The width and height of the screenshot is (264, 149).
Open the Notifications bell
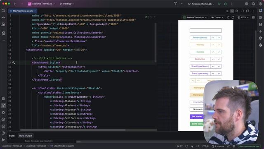(260, 11)
